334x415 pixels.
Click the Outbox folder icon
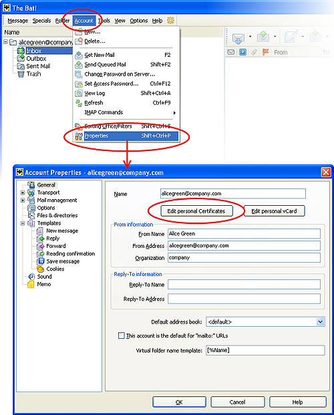[21, 58]
